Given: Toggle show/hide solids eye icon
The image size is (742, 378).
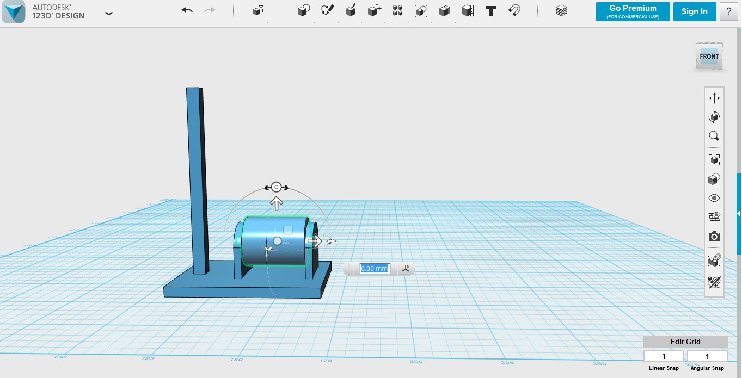Looking at the screenshot, I should coord(714,198).
